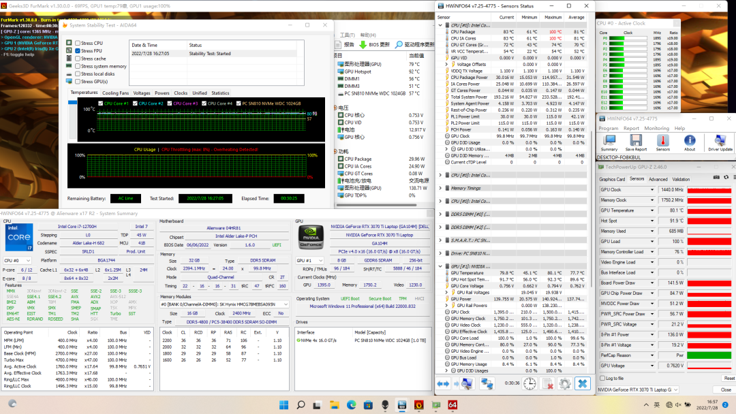The width and height of the screenshot is (736, 414).
Task: Click the Driver Update icon
Action: point(720,141)
